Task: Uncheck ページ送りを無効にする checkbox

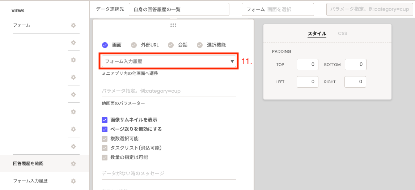Action: (105, 129)
